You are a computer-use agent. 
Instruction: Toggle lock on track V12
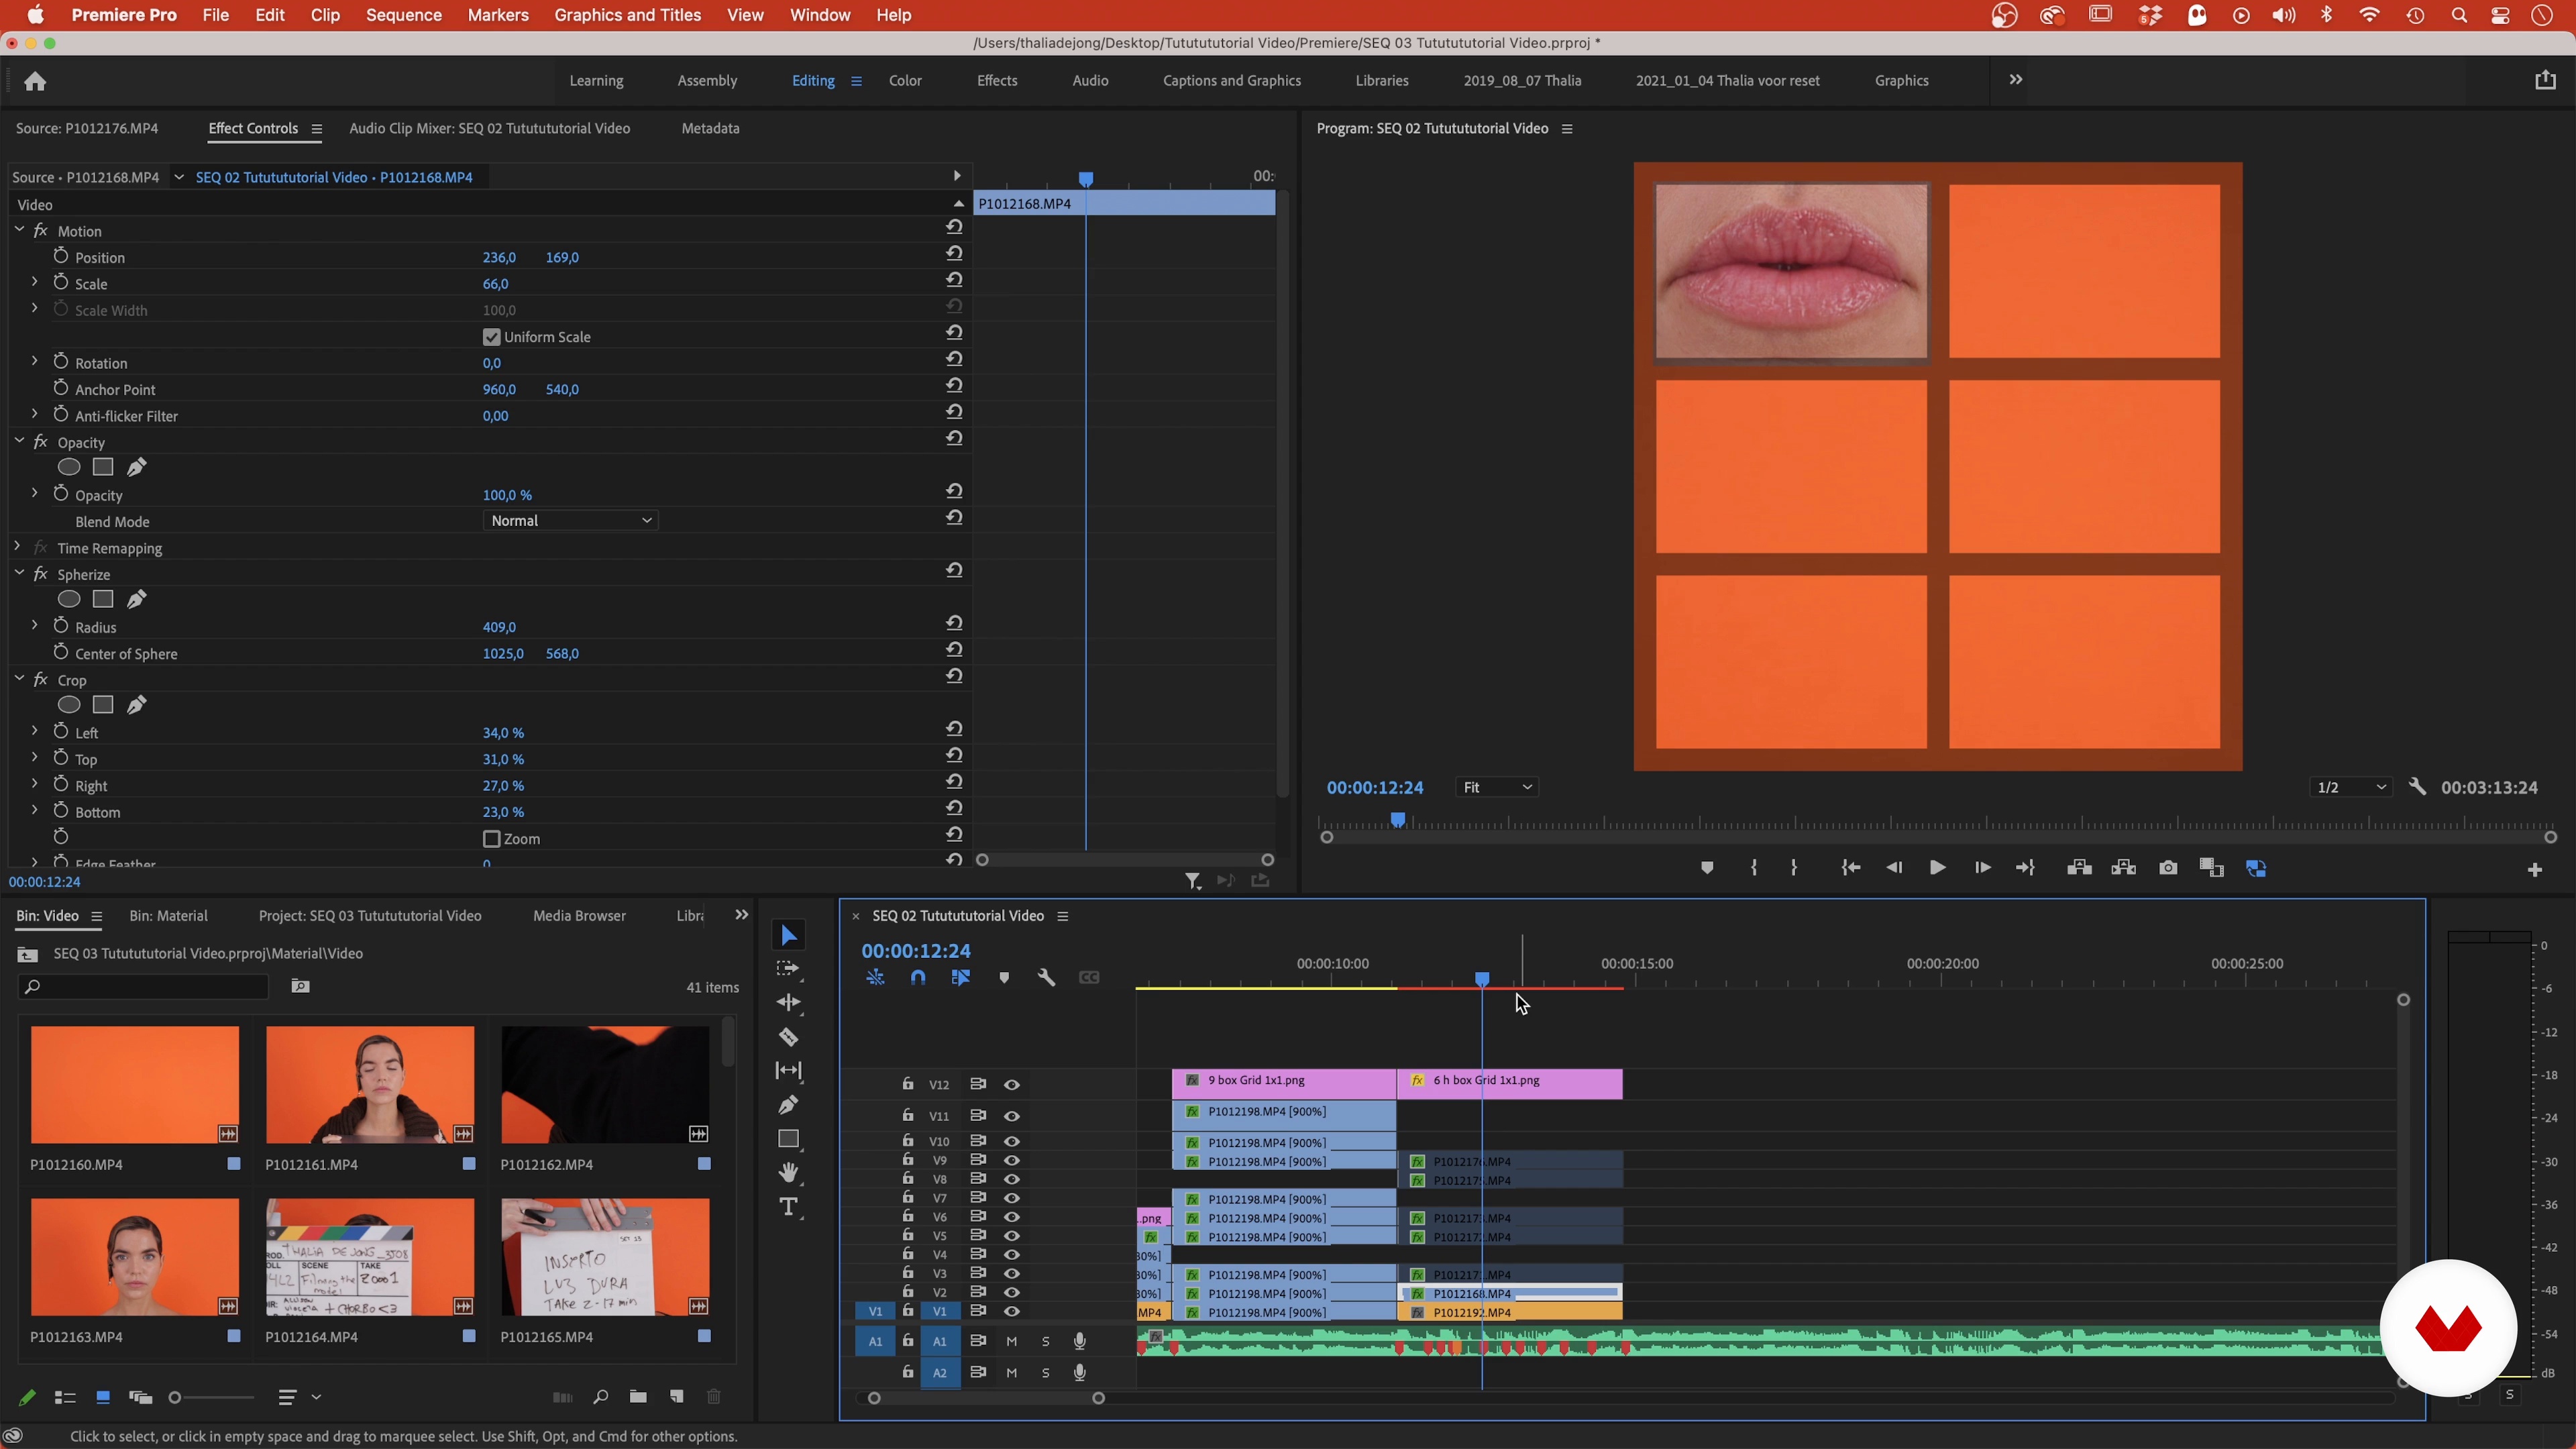(907, 1084)
